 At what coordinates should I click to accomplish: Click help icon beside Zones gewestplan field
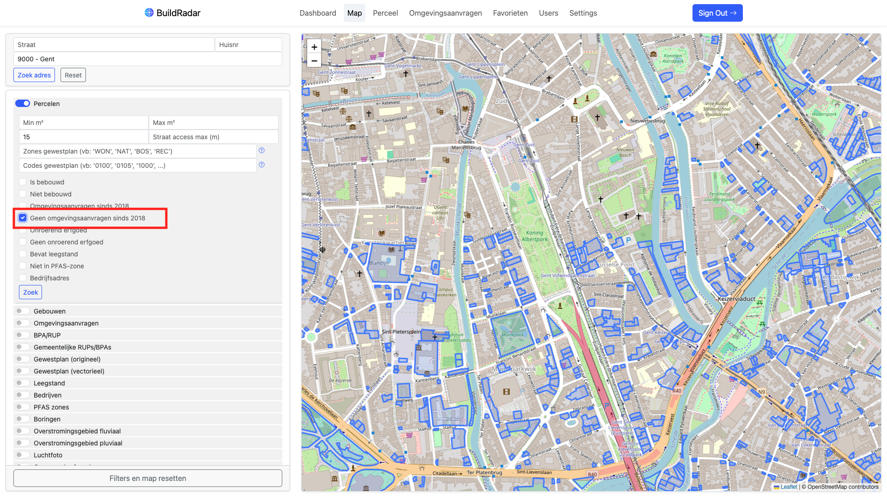(261, 150)
